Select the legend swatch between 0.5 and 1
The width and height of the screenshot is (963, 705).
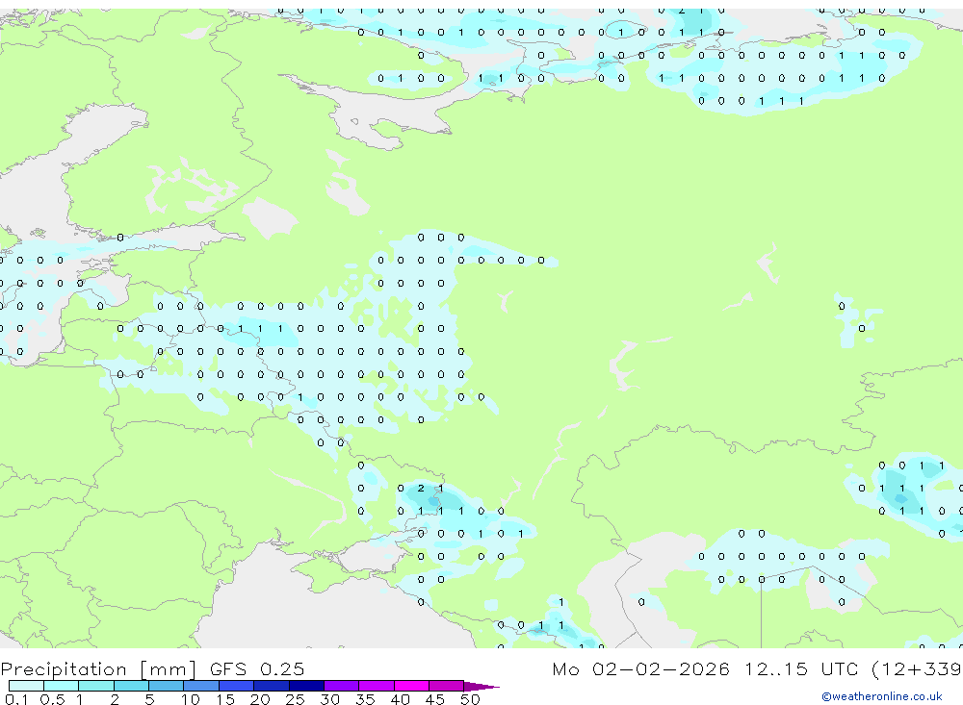62,686
